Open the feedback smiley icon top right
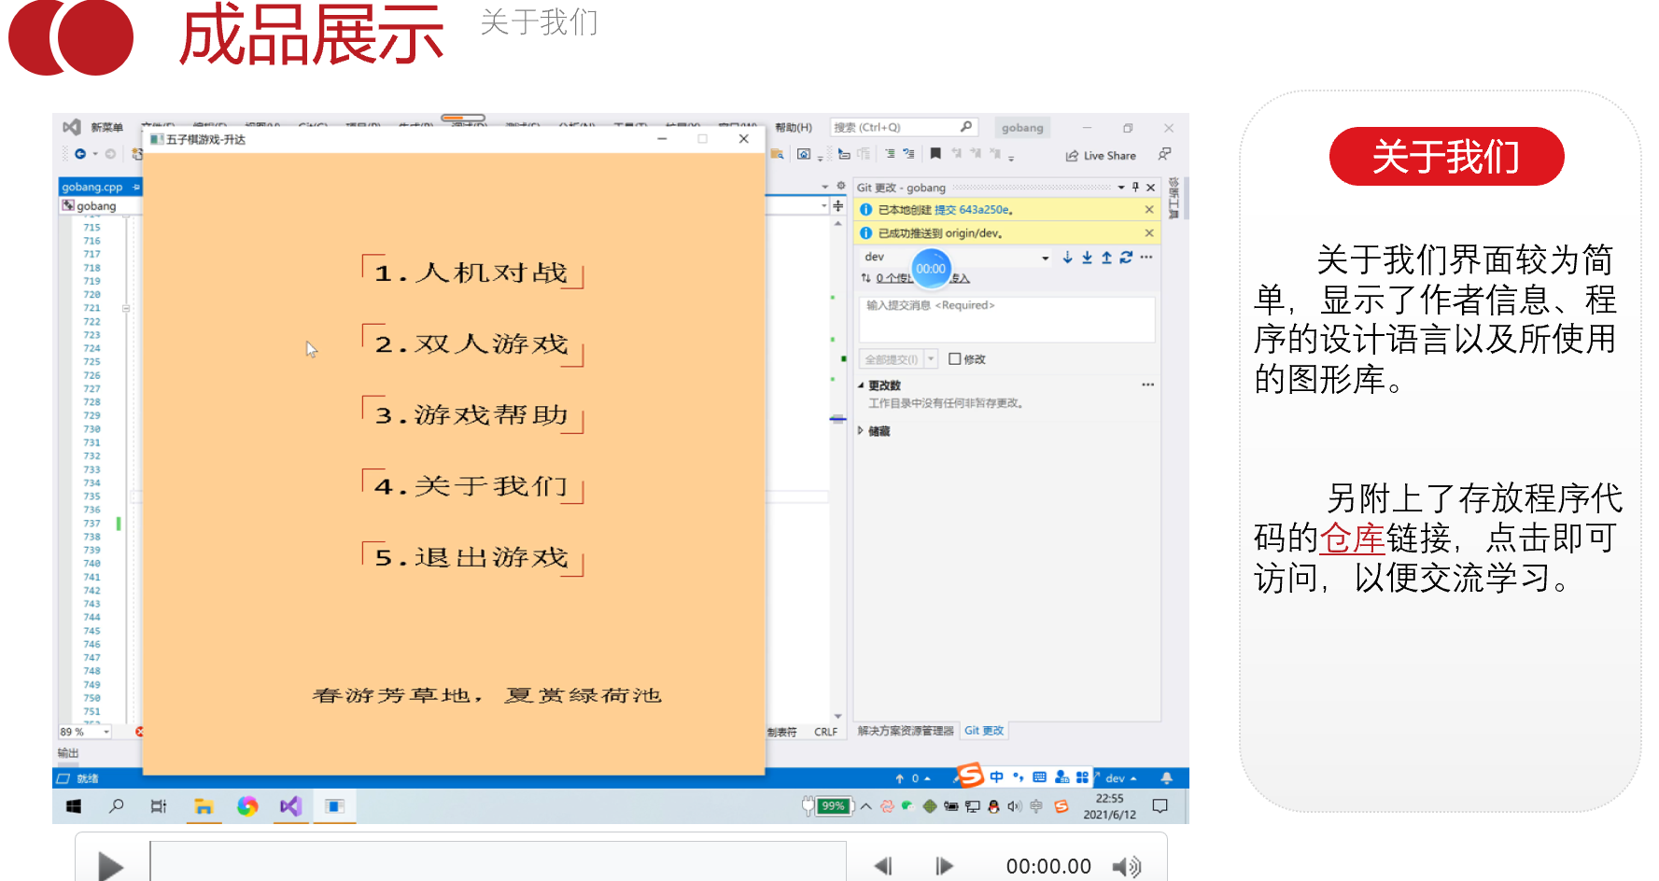 click(1163, 155)
